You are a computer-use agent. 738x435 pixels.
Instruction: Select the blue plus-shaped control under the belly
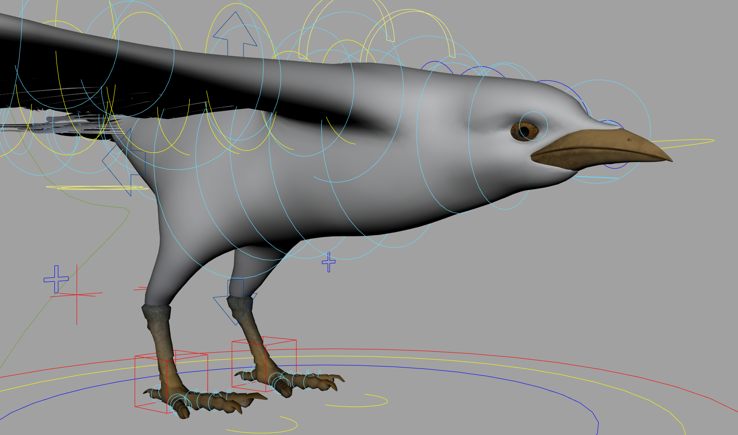pos(328,262)
